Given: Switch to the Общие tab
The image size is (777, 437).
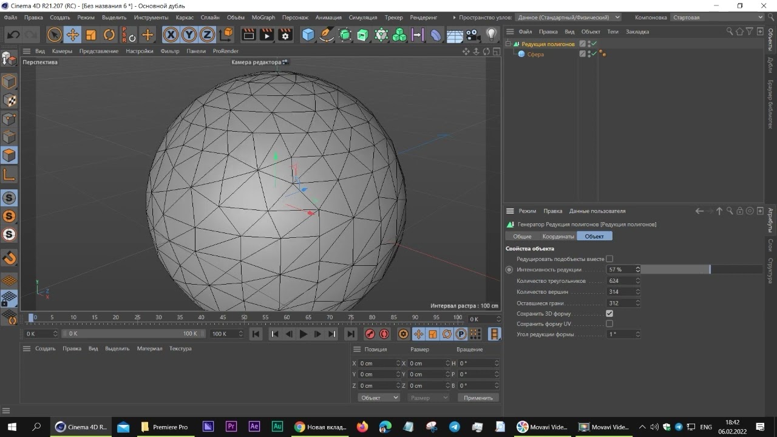Looking at the screenshot, I should pos(522,236).
